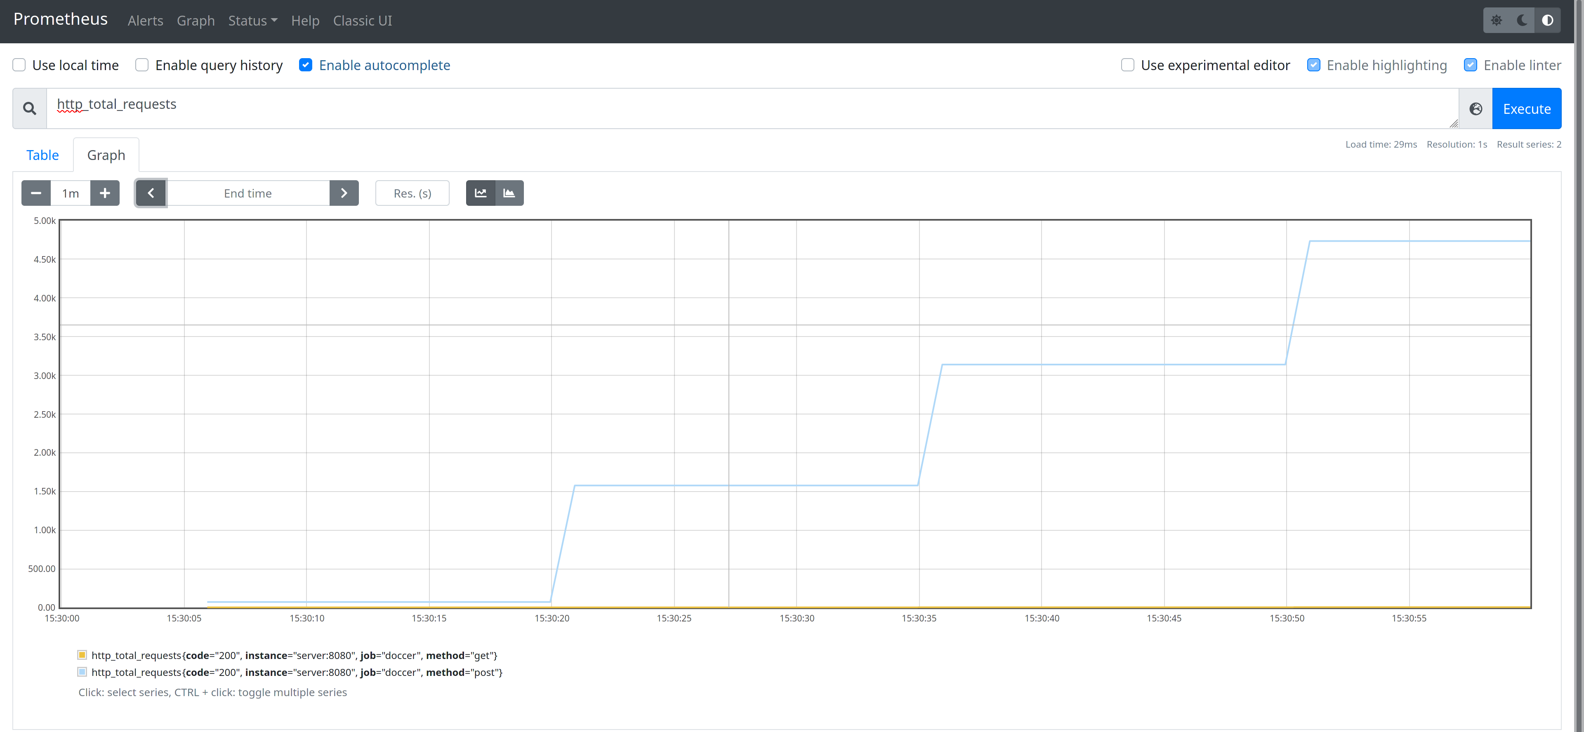Move end time backward with left chevron
The width and height of the screenshot is (1584, 732).
pos(151,193)
